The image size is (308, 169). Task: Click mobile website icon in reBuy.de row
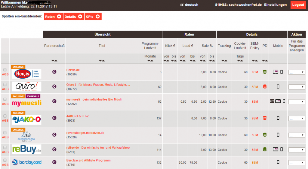point(276,149)
